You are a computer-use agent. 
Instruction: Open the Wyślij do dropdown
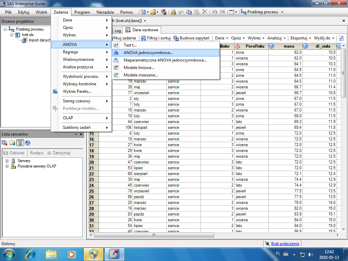coord(324,38)
